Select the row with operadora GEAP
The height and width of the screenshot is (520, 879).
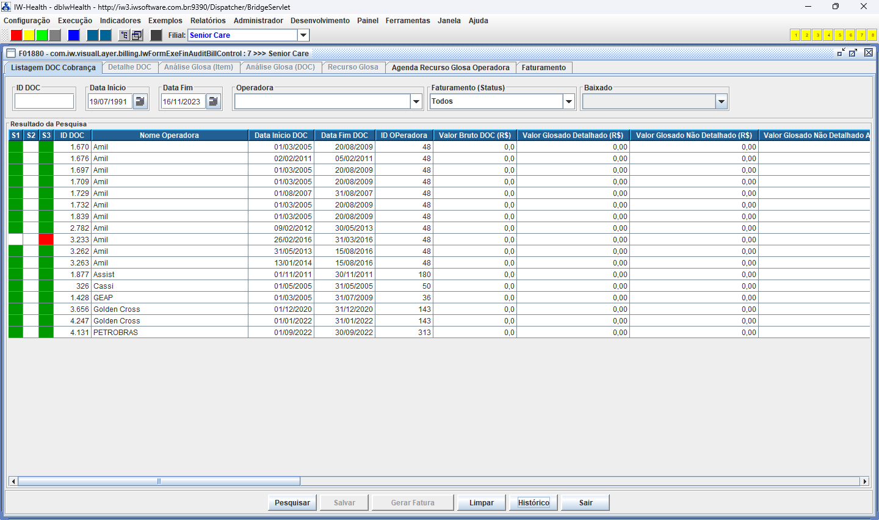tap(439, 298)
